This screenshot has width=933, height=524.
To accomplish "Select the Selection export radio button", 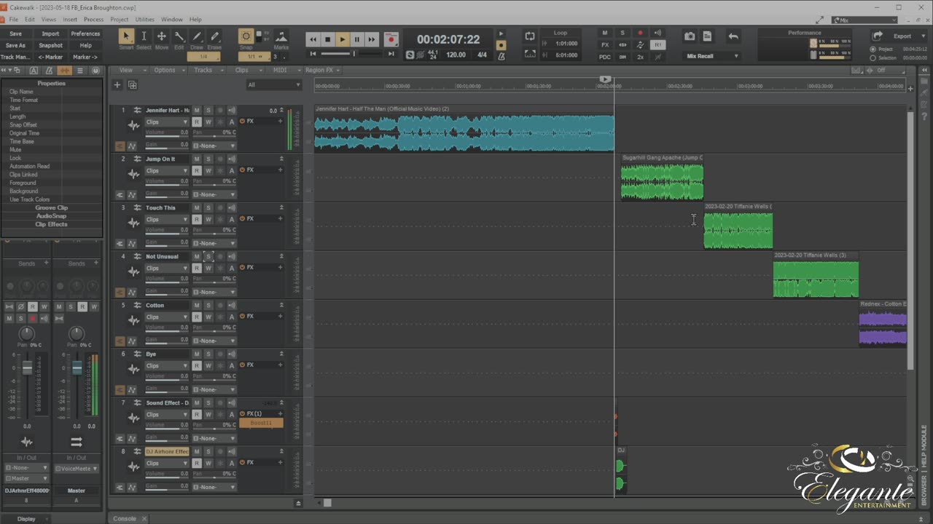I will coord(873,57).
